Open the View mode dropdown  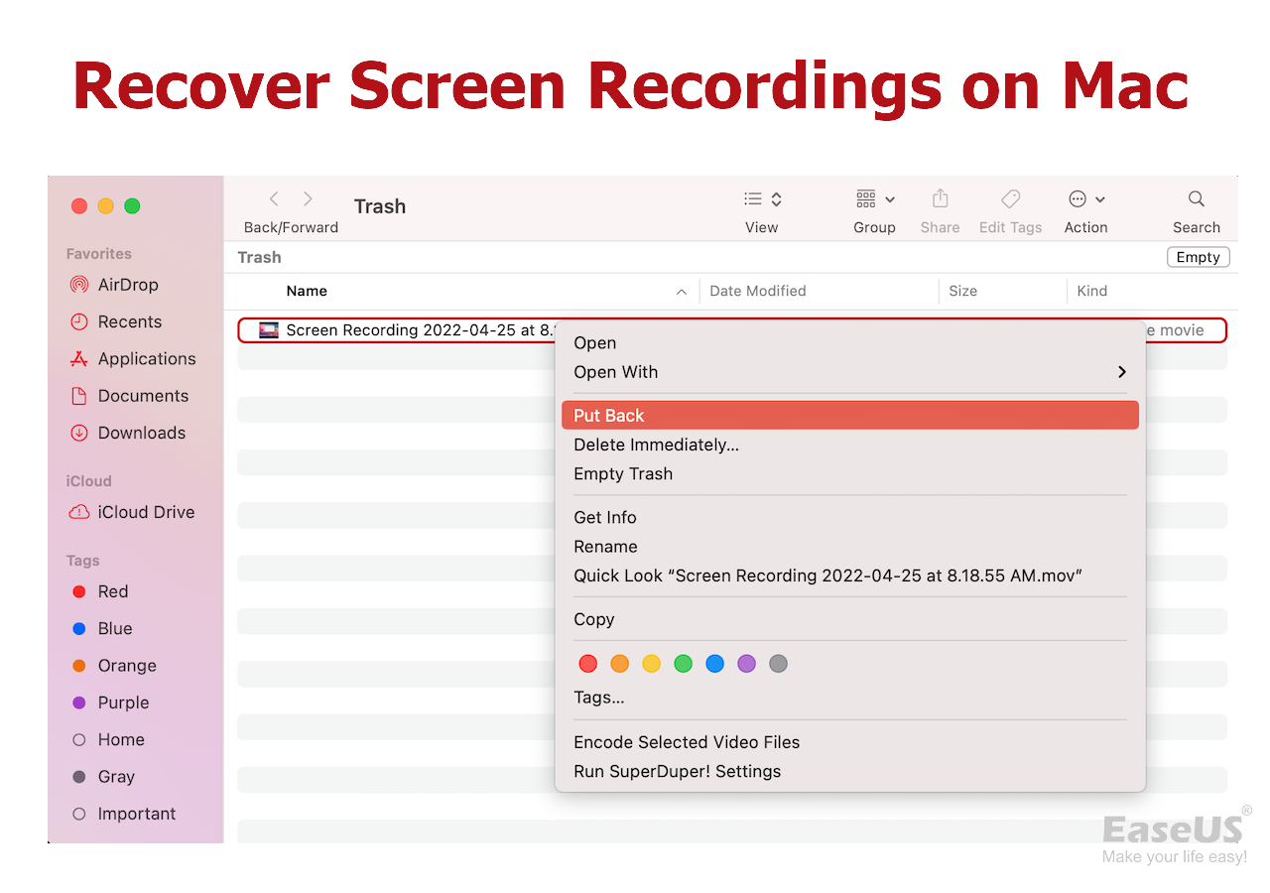762,199
